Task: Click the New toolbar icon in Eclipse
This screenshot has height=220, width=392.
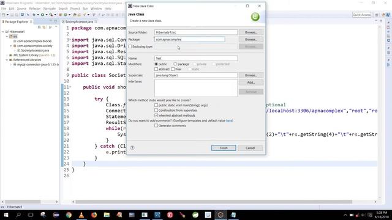Action: tap(3, 15)
